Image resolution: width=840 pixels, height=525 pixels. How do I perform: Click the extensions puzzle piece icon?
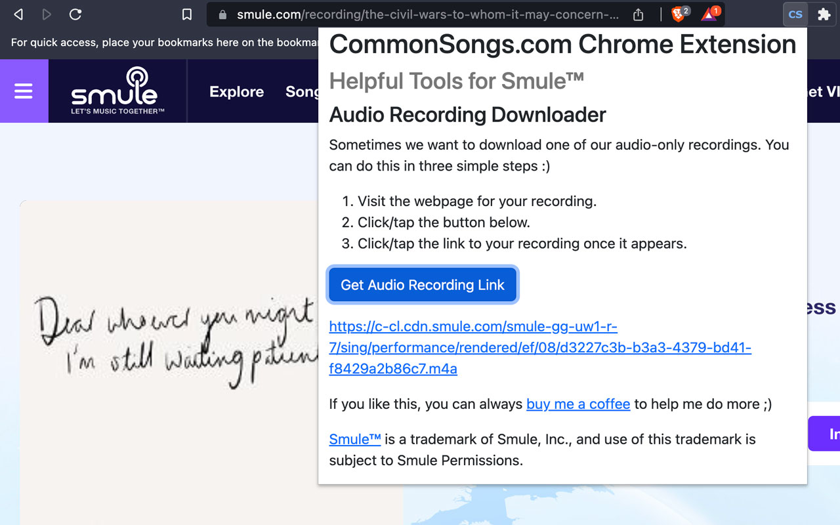[824, 14]
